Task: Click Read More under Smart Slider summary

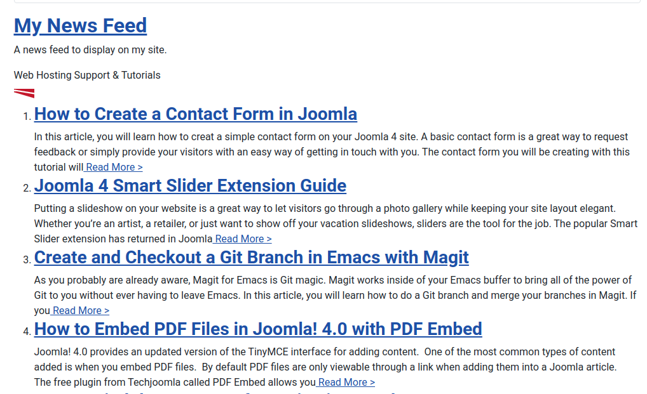Action: pyautogui.click(x=243, y=239)
